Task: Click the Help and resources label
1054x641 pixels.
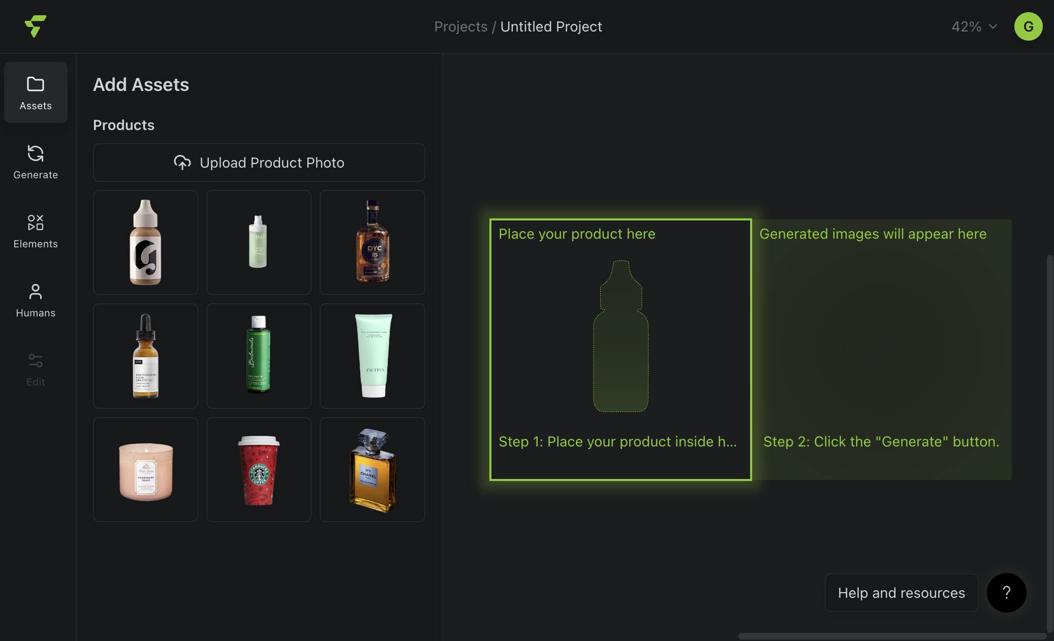Action: [x=901, y=593]
